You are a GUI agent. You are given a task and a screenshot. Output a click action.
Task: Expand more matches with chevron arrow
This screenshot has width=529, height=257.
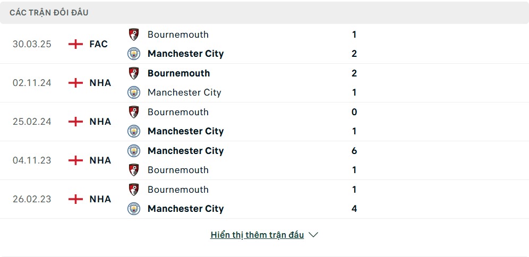tap(313, 235)
